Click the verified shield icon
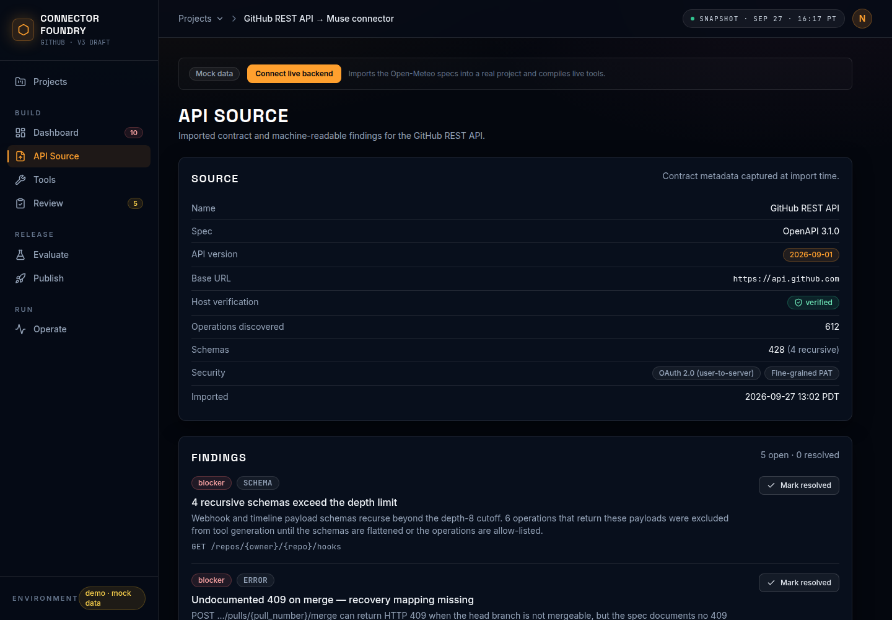The width and height of the screenshot is (892, 620). click(798, 303)
